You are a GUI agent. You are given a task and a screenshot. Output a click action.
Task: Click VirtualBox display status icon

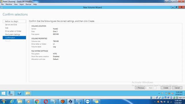pyautogui.click(x=166, y=98)
